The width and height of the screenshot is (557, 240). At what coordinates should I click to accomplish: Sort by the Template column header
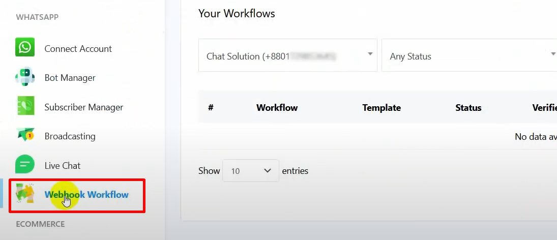(x=382, y=108)
